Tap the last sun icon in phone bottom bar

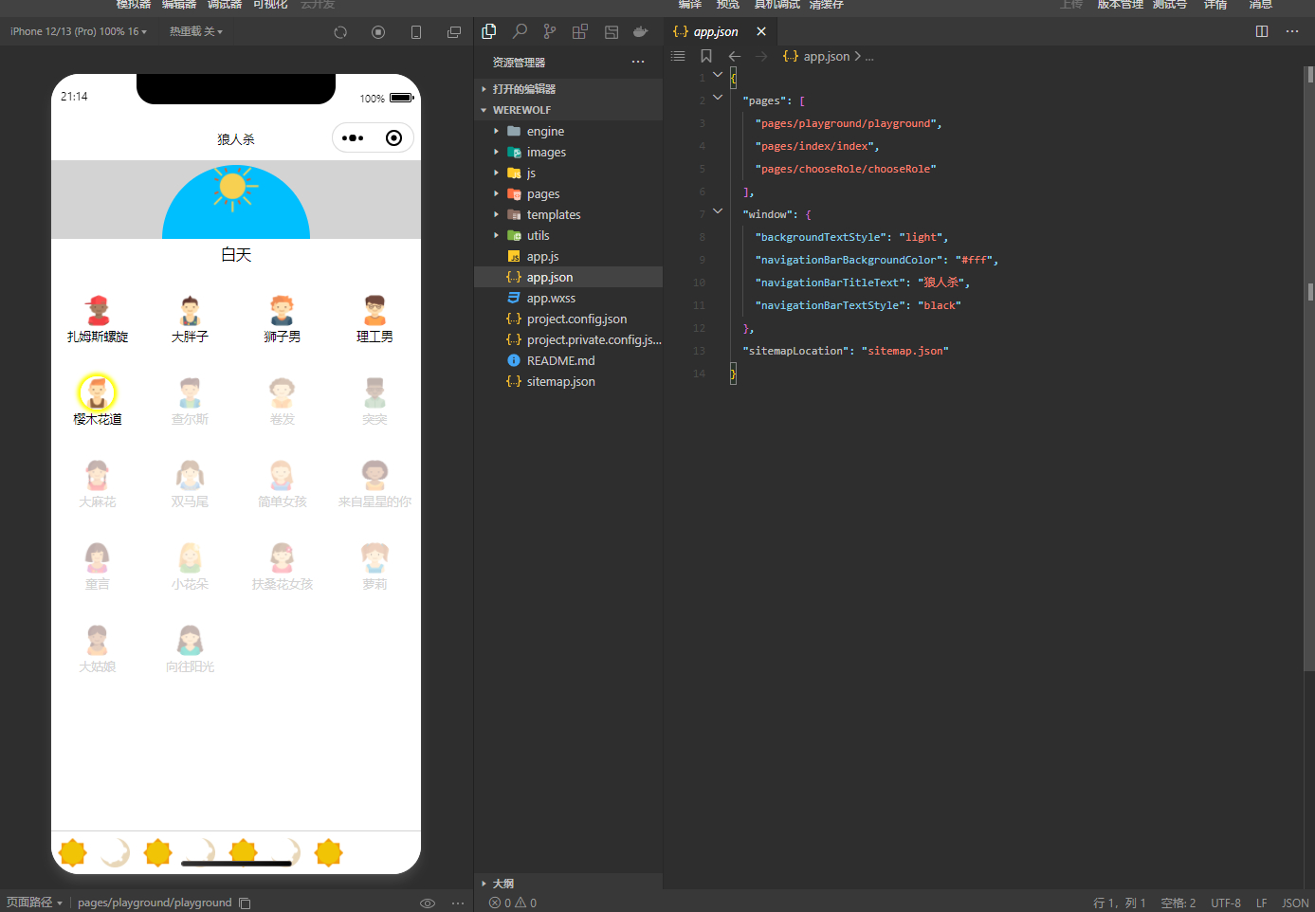328,853
